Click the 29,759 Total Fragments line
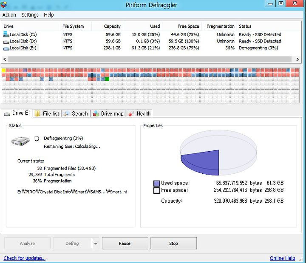Image resolution: width=306 pixels, height=263 pixels. 51,175
